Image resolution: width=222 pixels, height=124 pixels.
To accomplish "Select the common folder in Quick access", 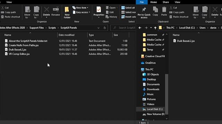I will (152, 35).
